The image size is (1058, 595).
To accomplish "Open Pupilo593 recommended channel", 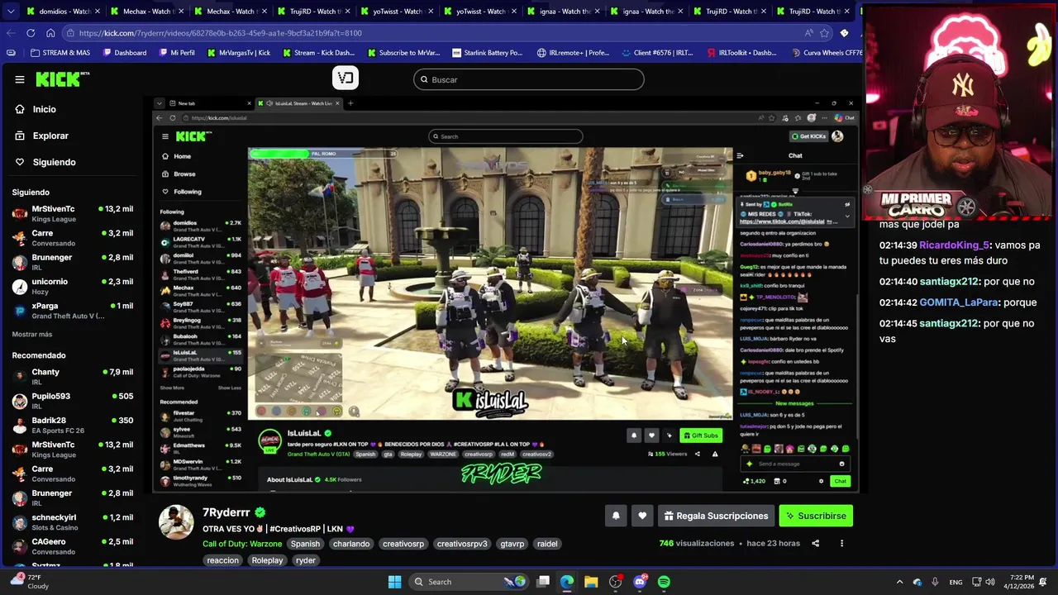I will 73,401.
